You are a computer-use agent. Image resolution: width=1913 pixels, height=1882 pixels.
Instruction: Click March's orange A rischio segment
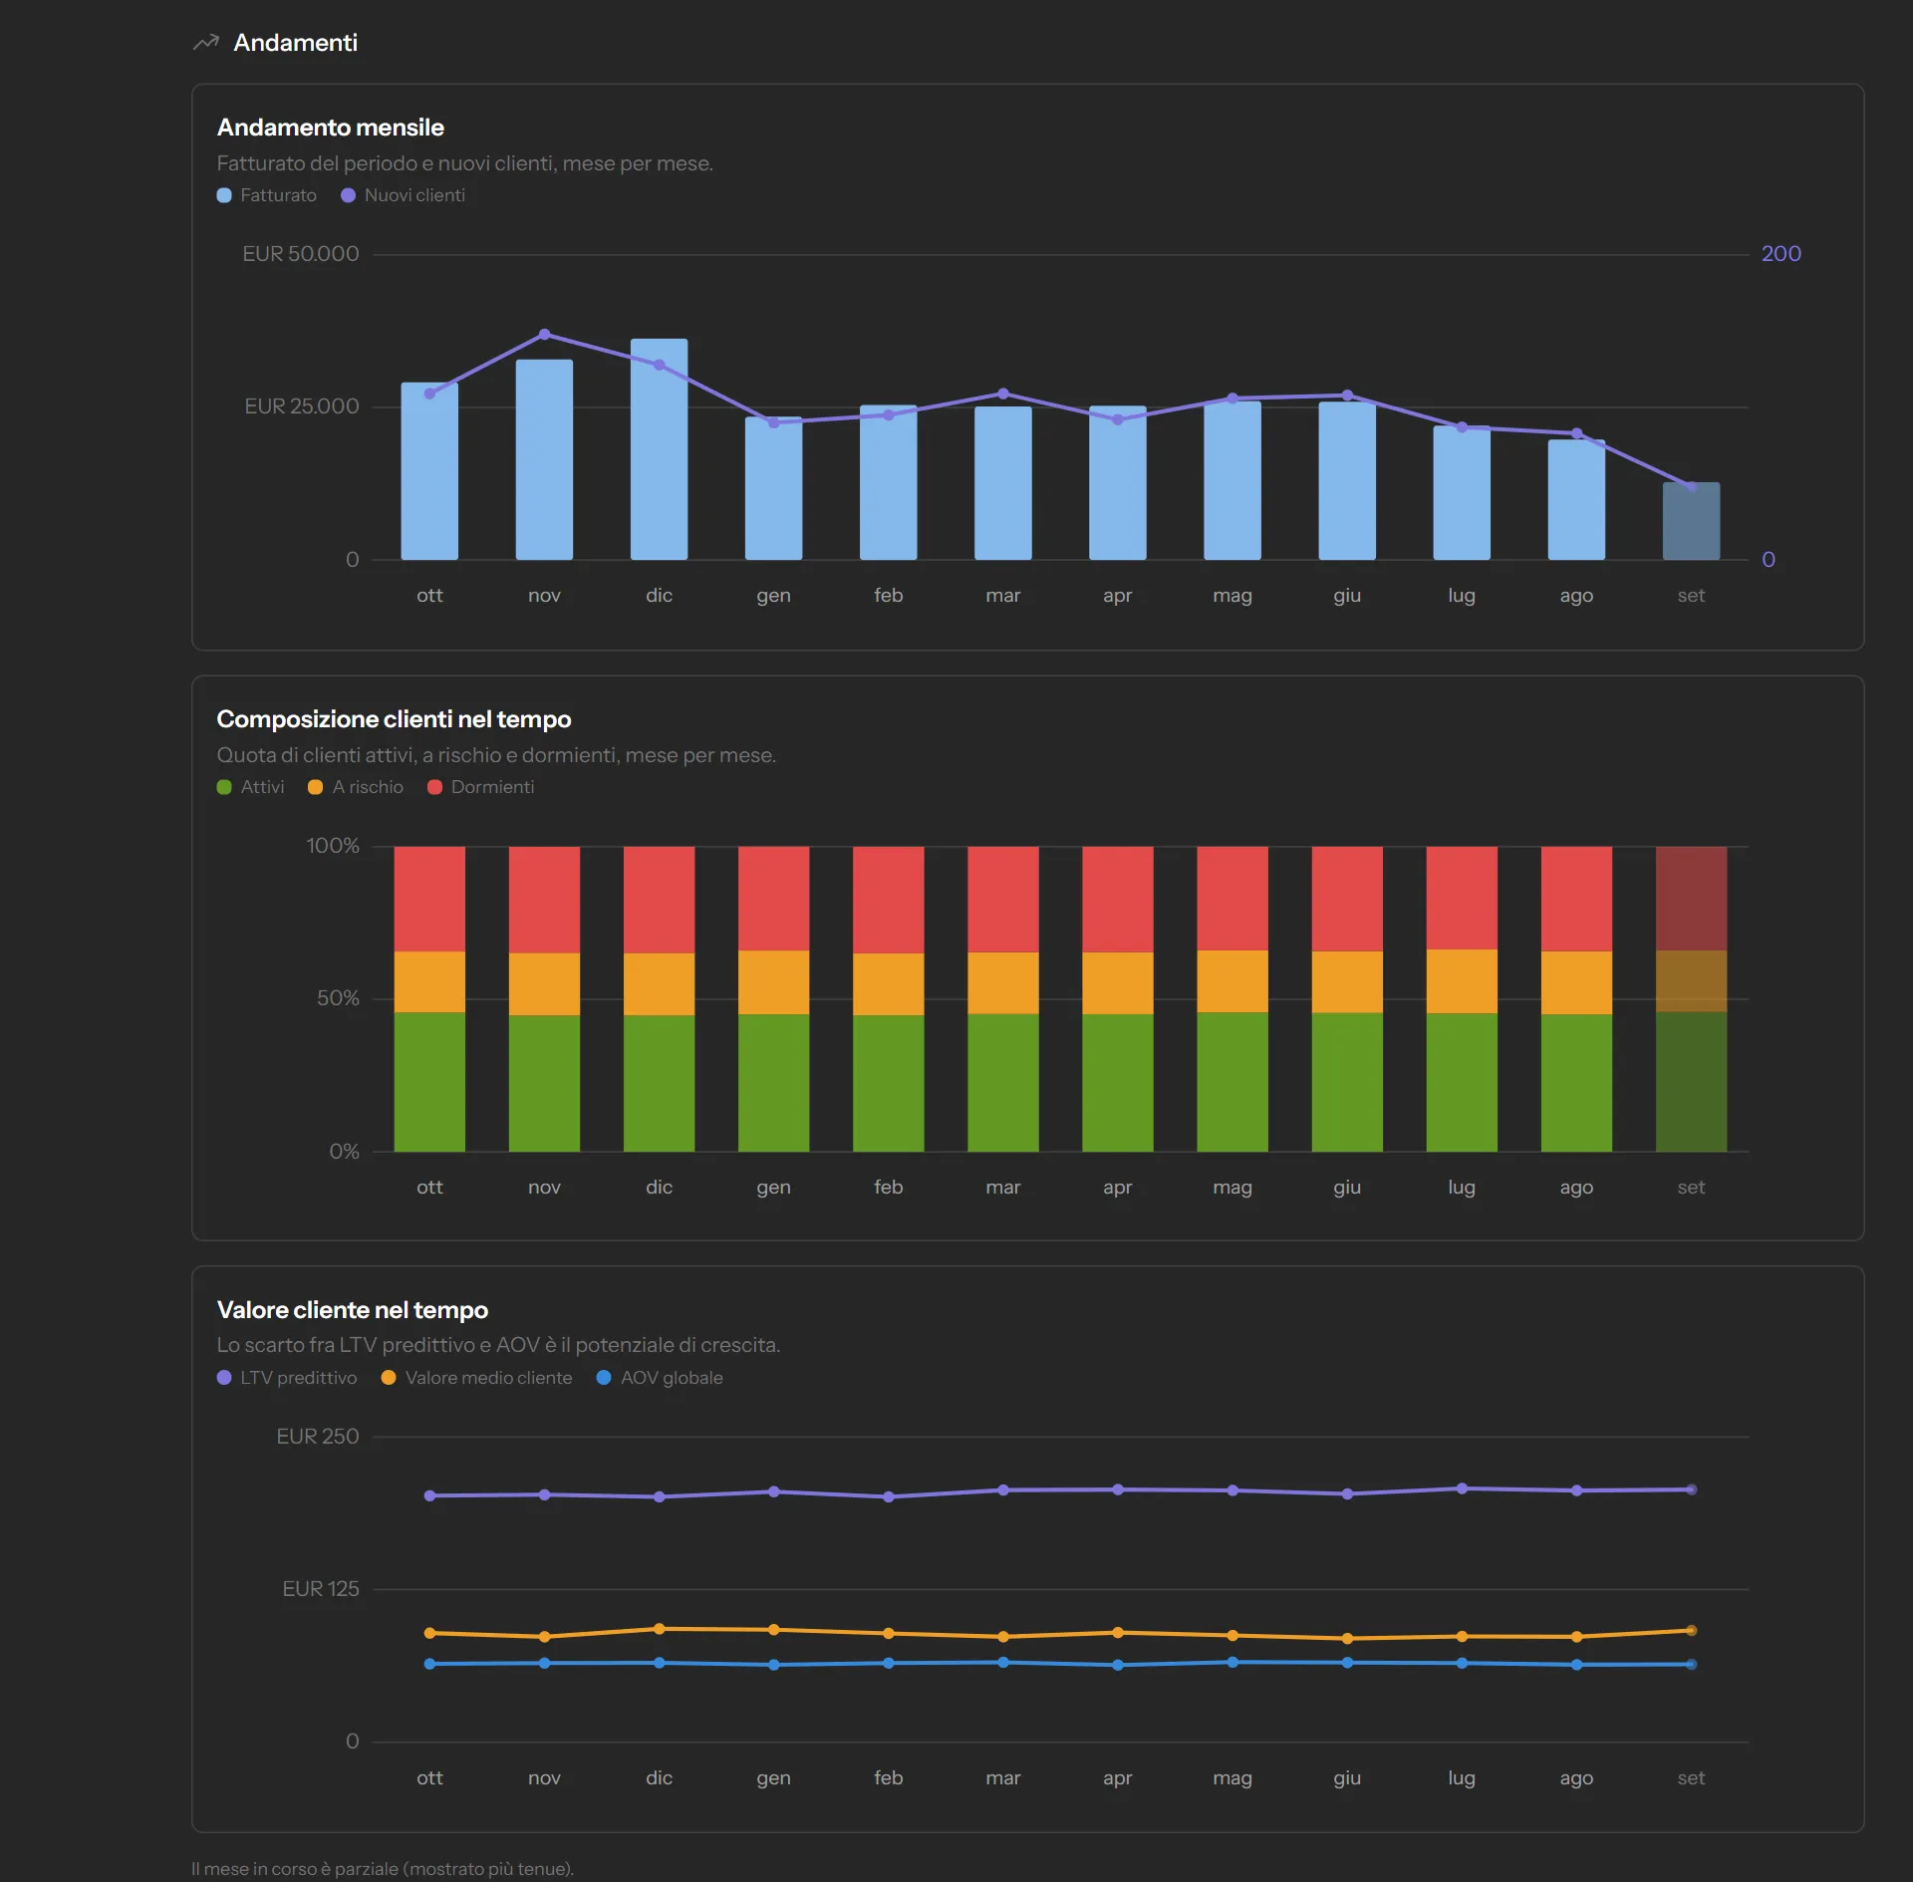pos(1003,983)
